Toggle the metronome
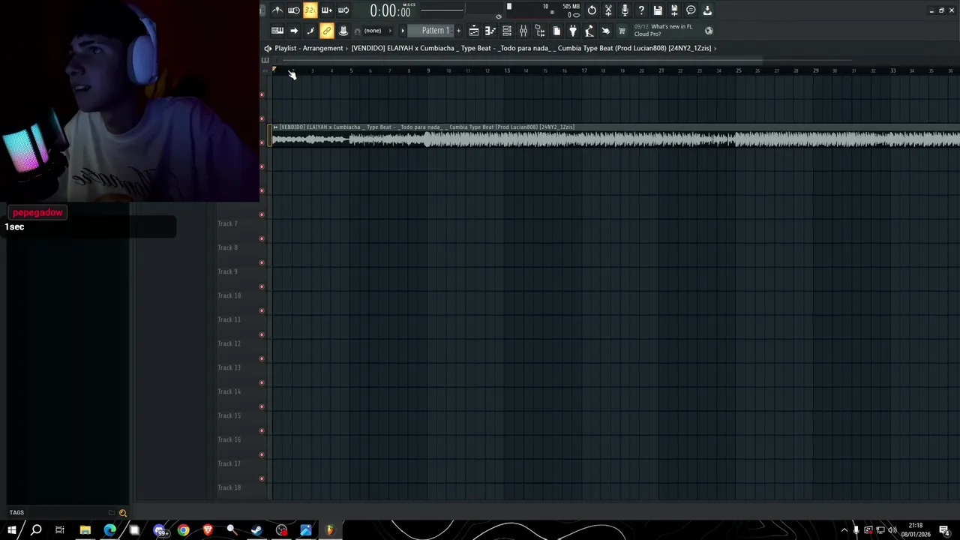 277,10
